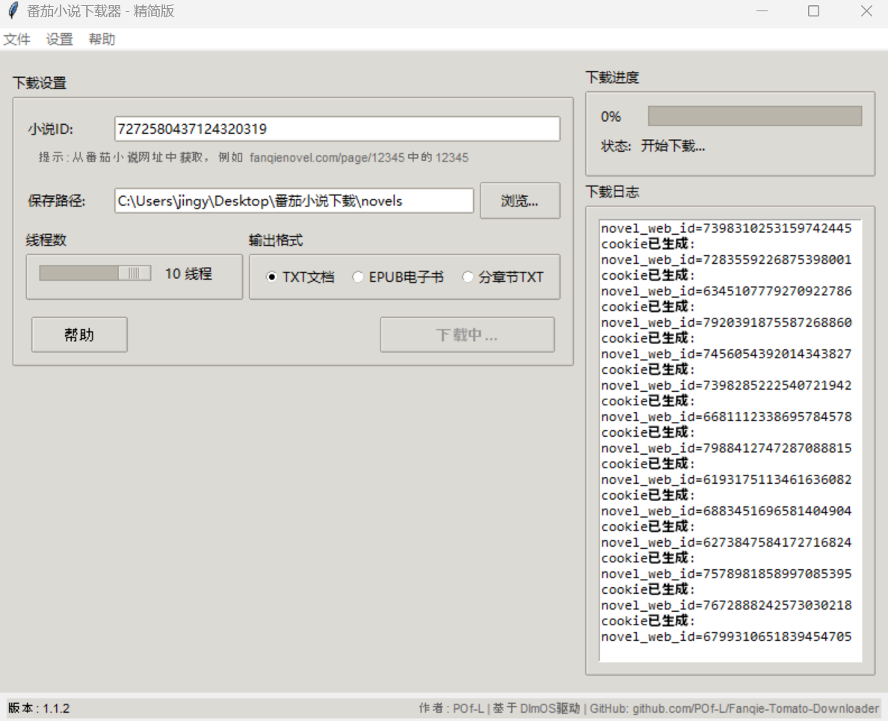The image size is (888, 721).
Task: Click the 小说ID input field
Action: coord(337,129)
